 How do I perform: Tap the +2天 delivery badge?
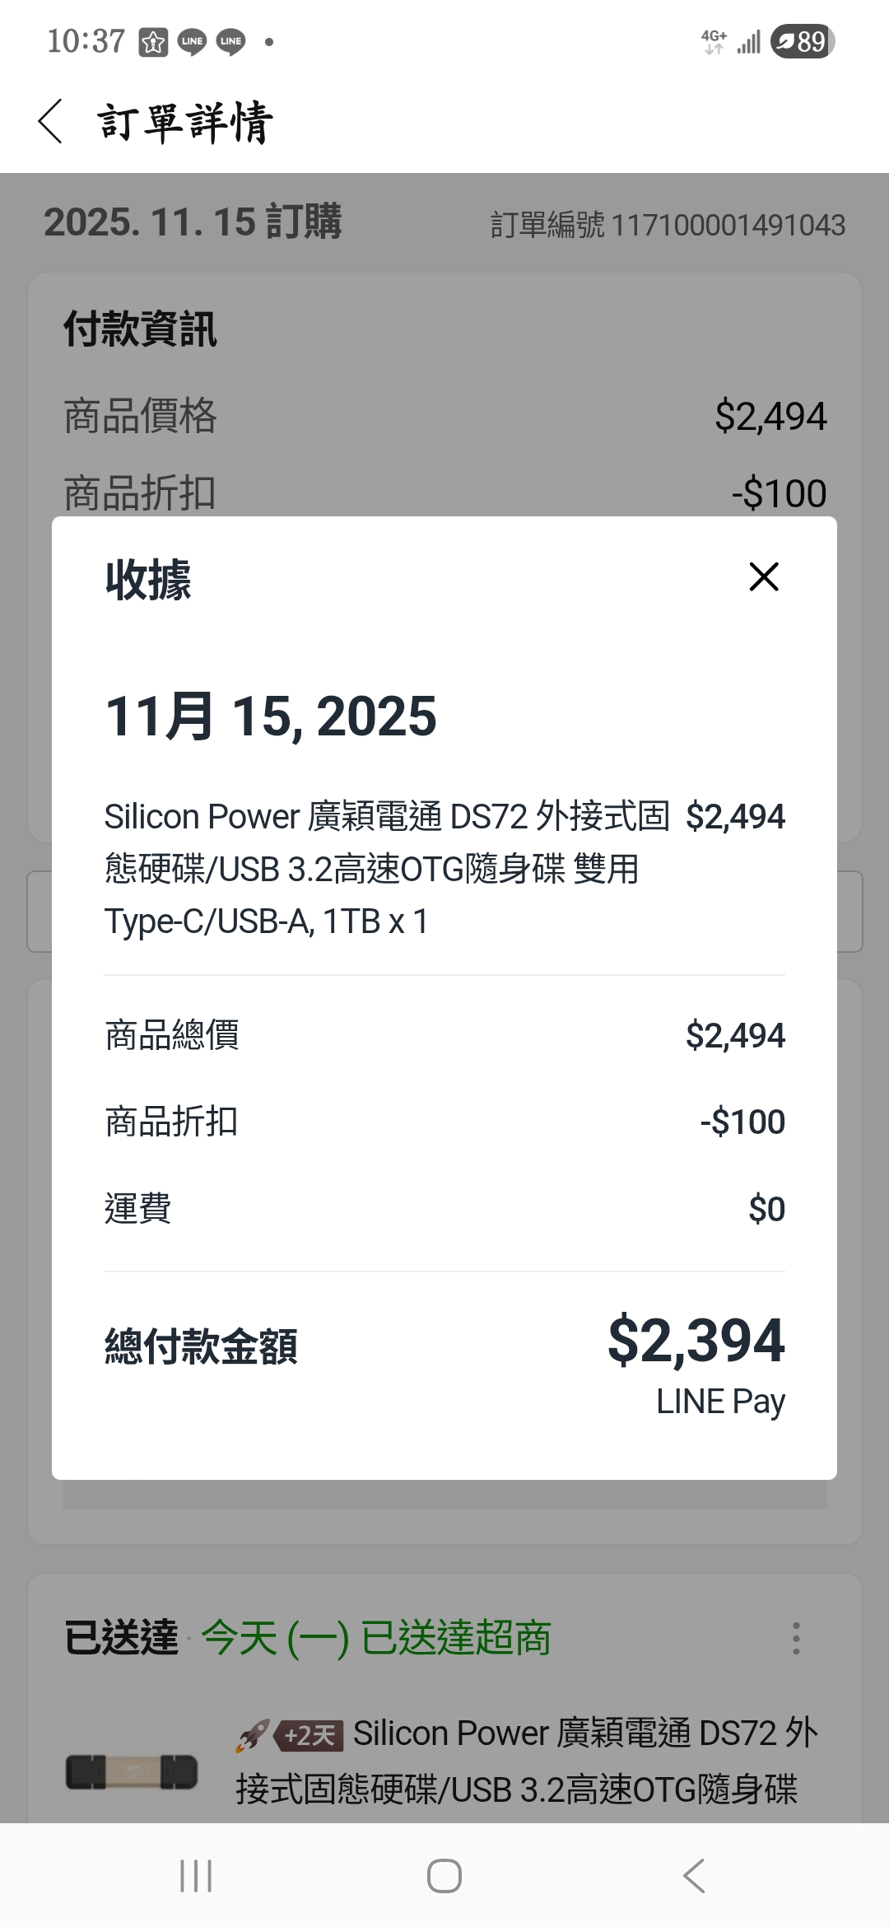(x=309, y=1736)
